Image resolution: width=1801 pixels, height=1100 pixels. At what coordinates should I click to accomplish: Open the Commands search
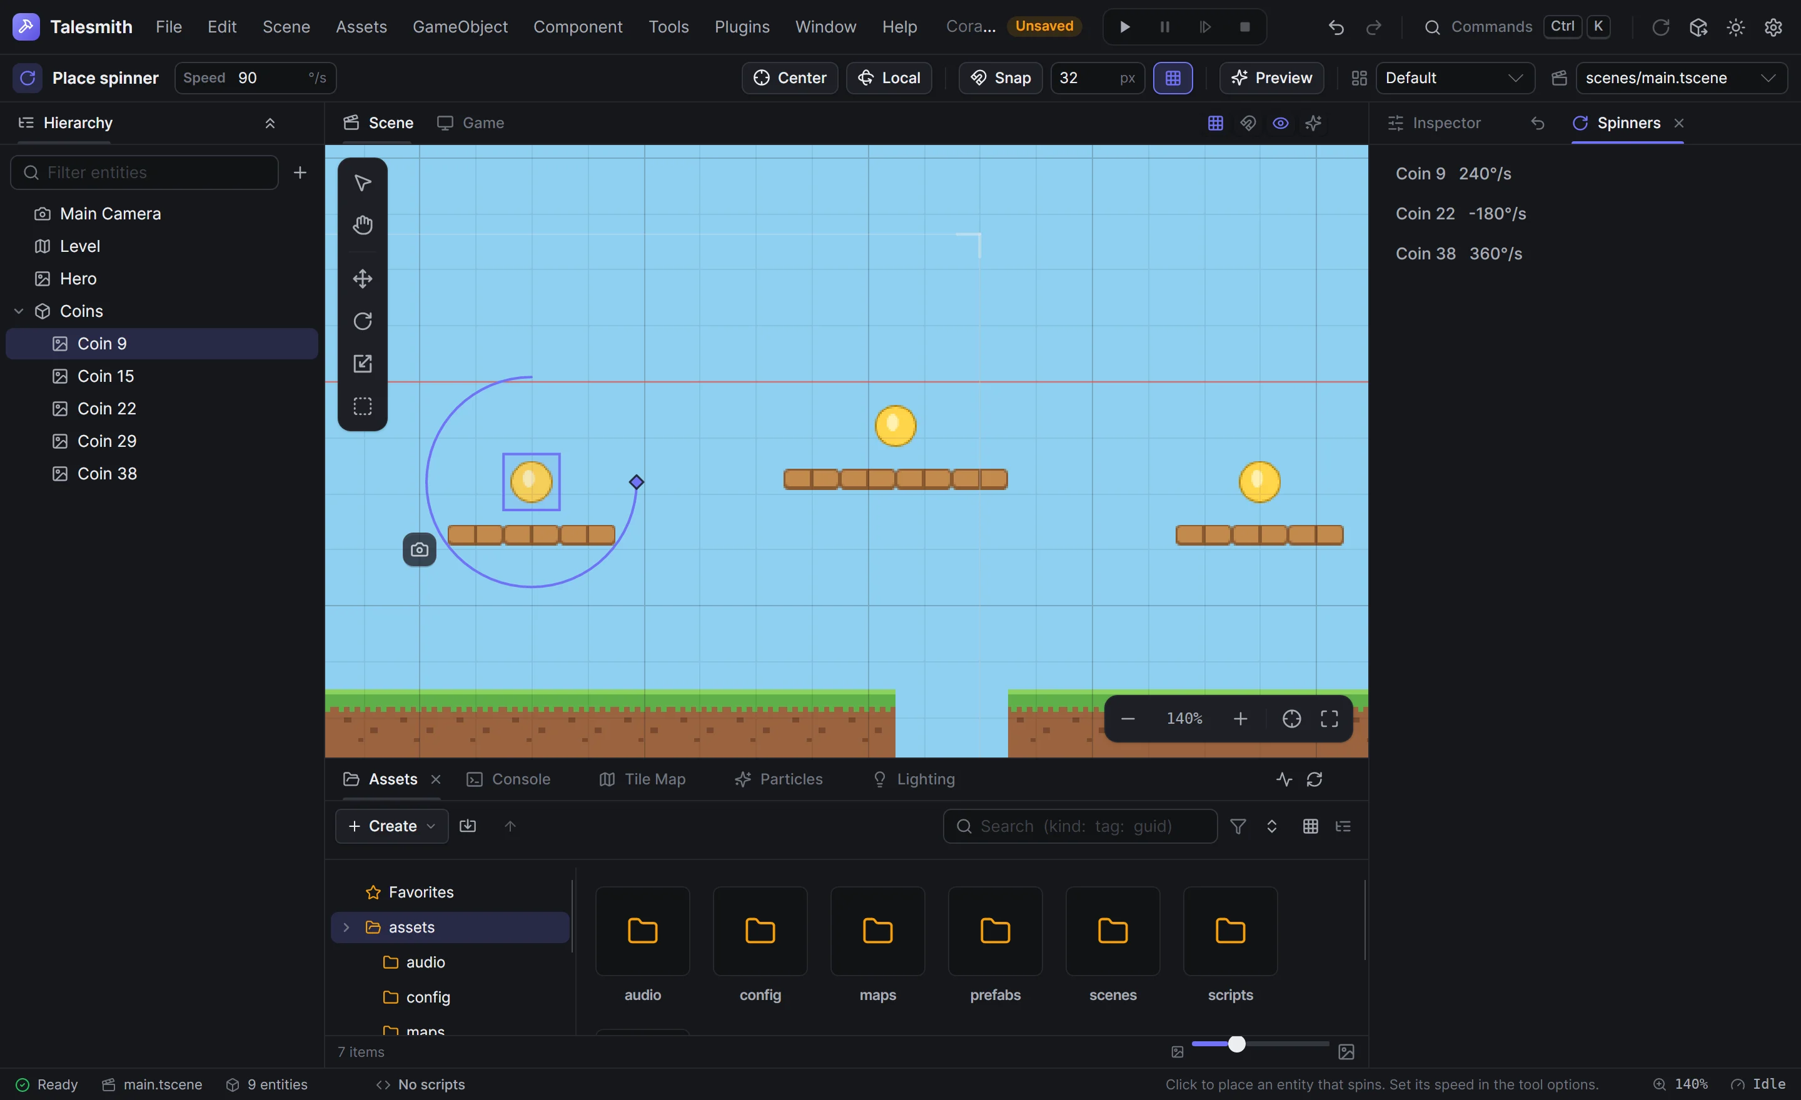click(1516, 27)
